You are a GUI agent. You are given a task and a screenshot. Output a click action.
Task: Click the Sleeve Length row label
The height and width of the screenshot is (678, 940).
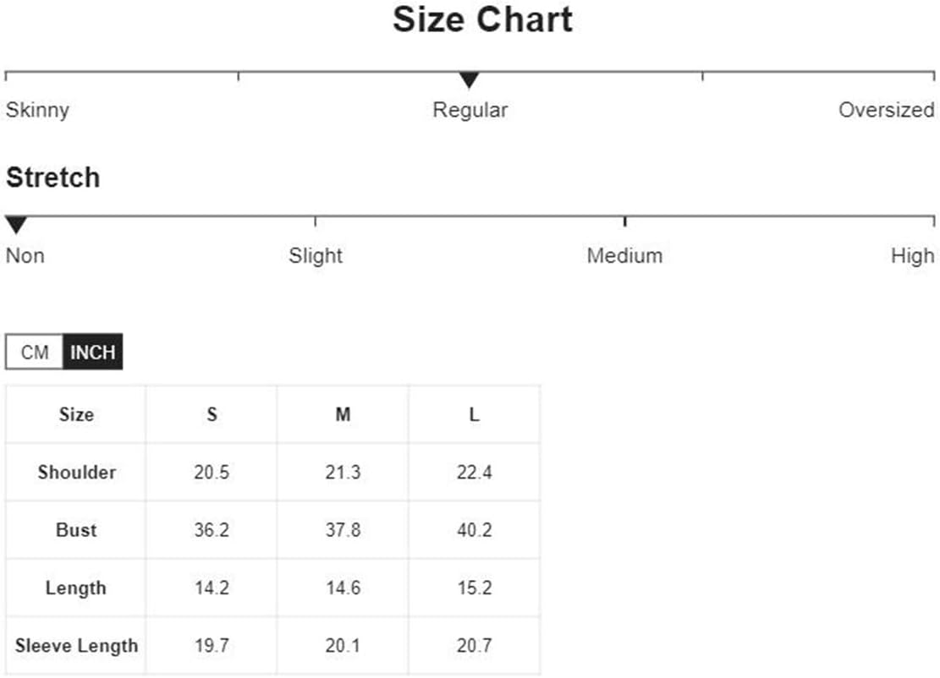click(76, 646)
